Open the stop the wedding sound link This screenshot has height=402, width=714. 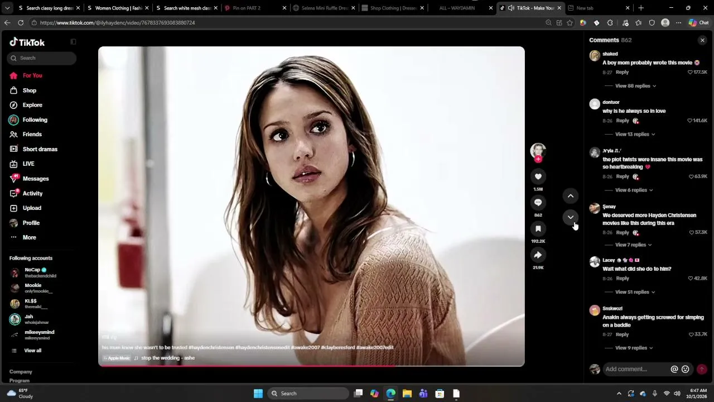[x=168, y=358]
